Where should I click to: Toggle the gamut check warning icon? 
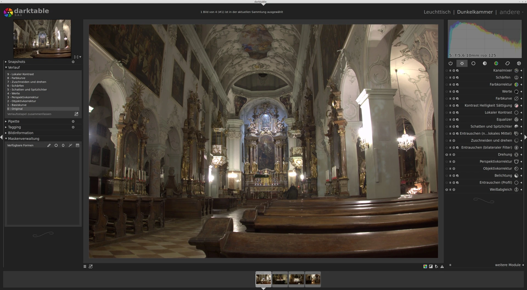[x=442, y=267]
